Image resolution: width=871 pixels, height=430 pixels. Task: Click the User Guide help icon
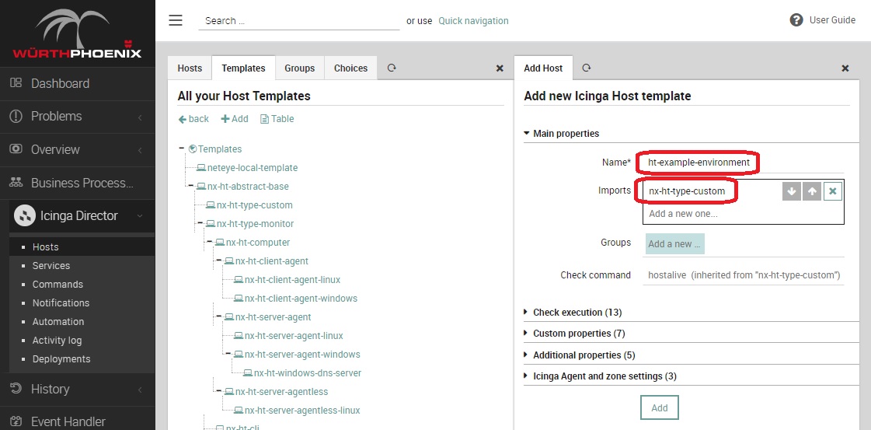pos(796,20)
